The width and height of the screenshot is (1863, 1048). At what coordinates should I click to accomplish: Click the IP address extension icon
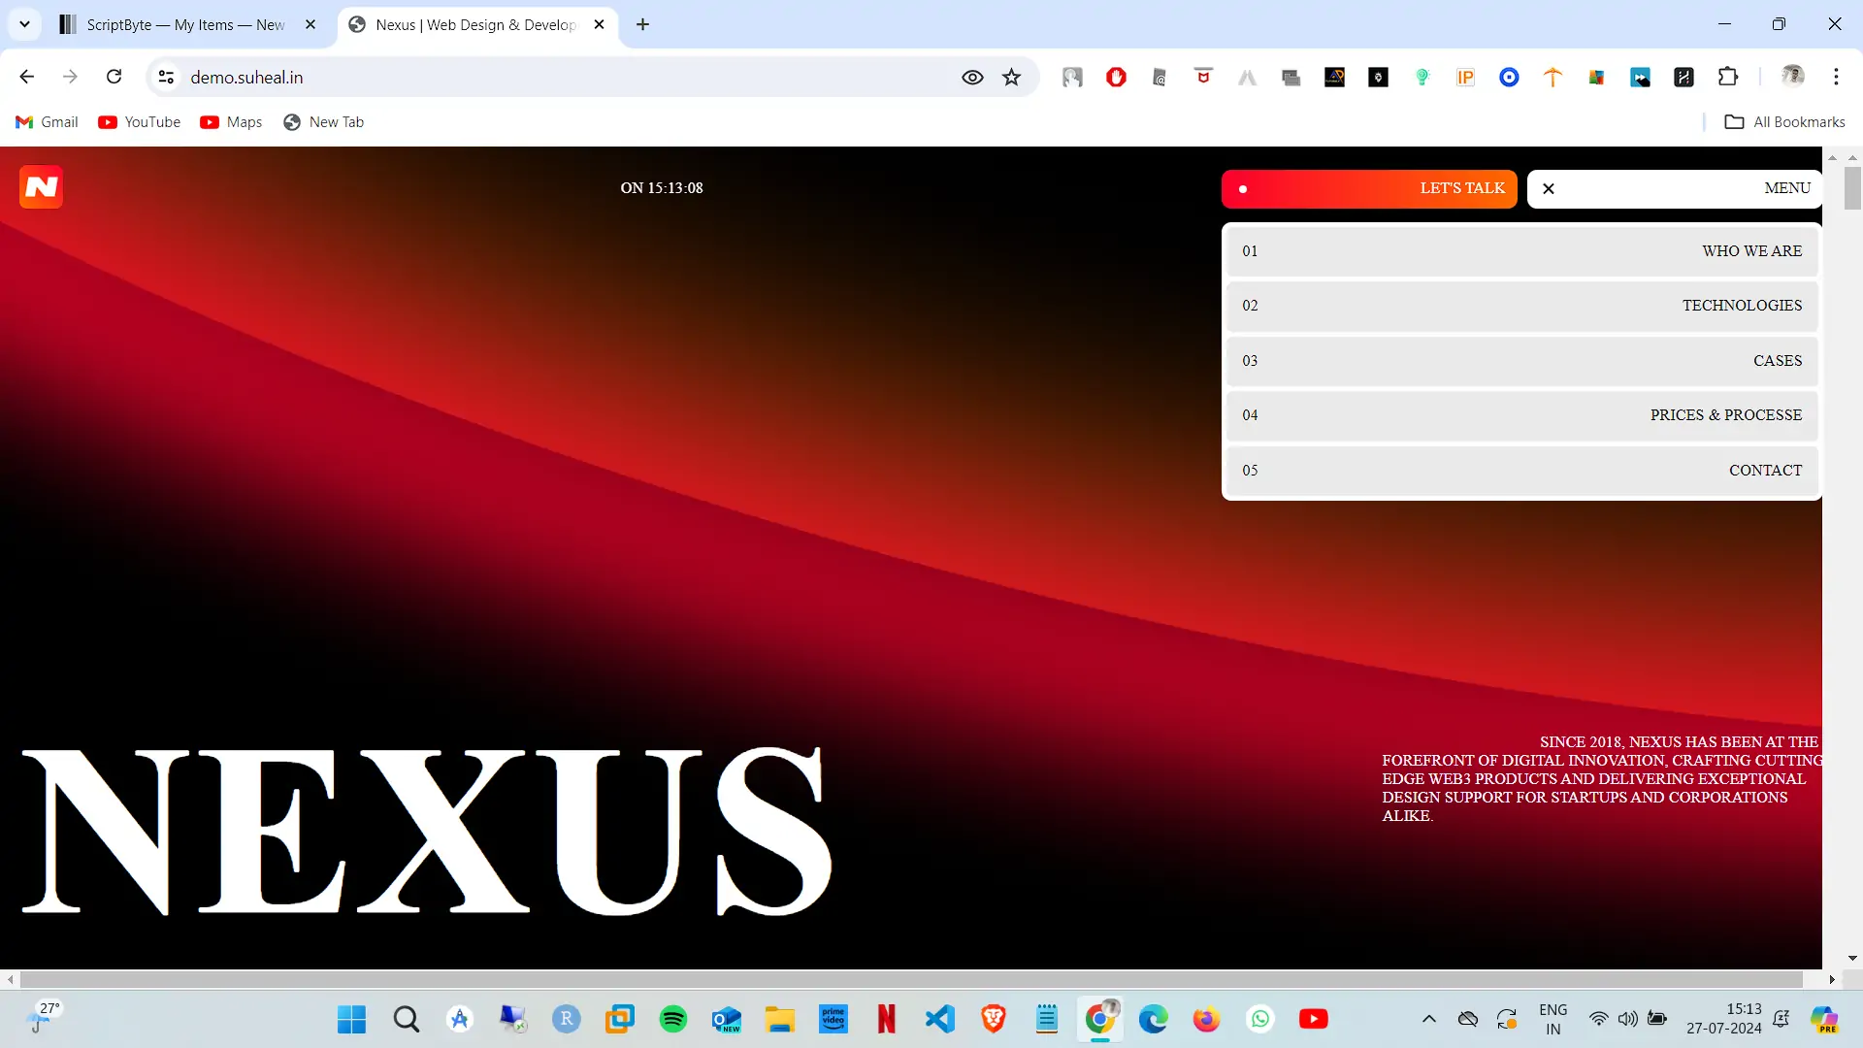[x=1465, y=77]
